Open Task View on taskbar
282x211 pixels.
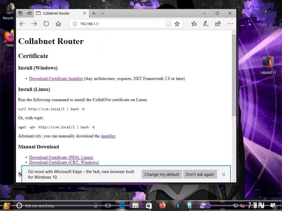point(108,206)
